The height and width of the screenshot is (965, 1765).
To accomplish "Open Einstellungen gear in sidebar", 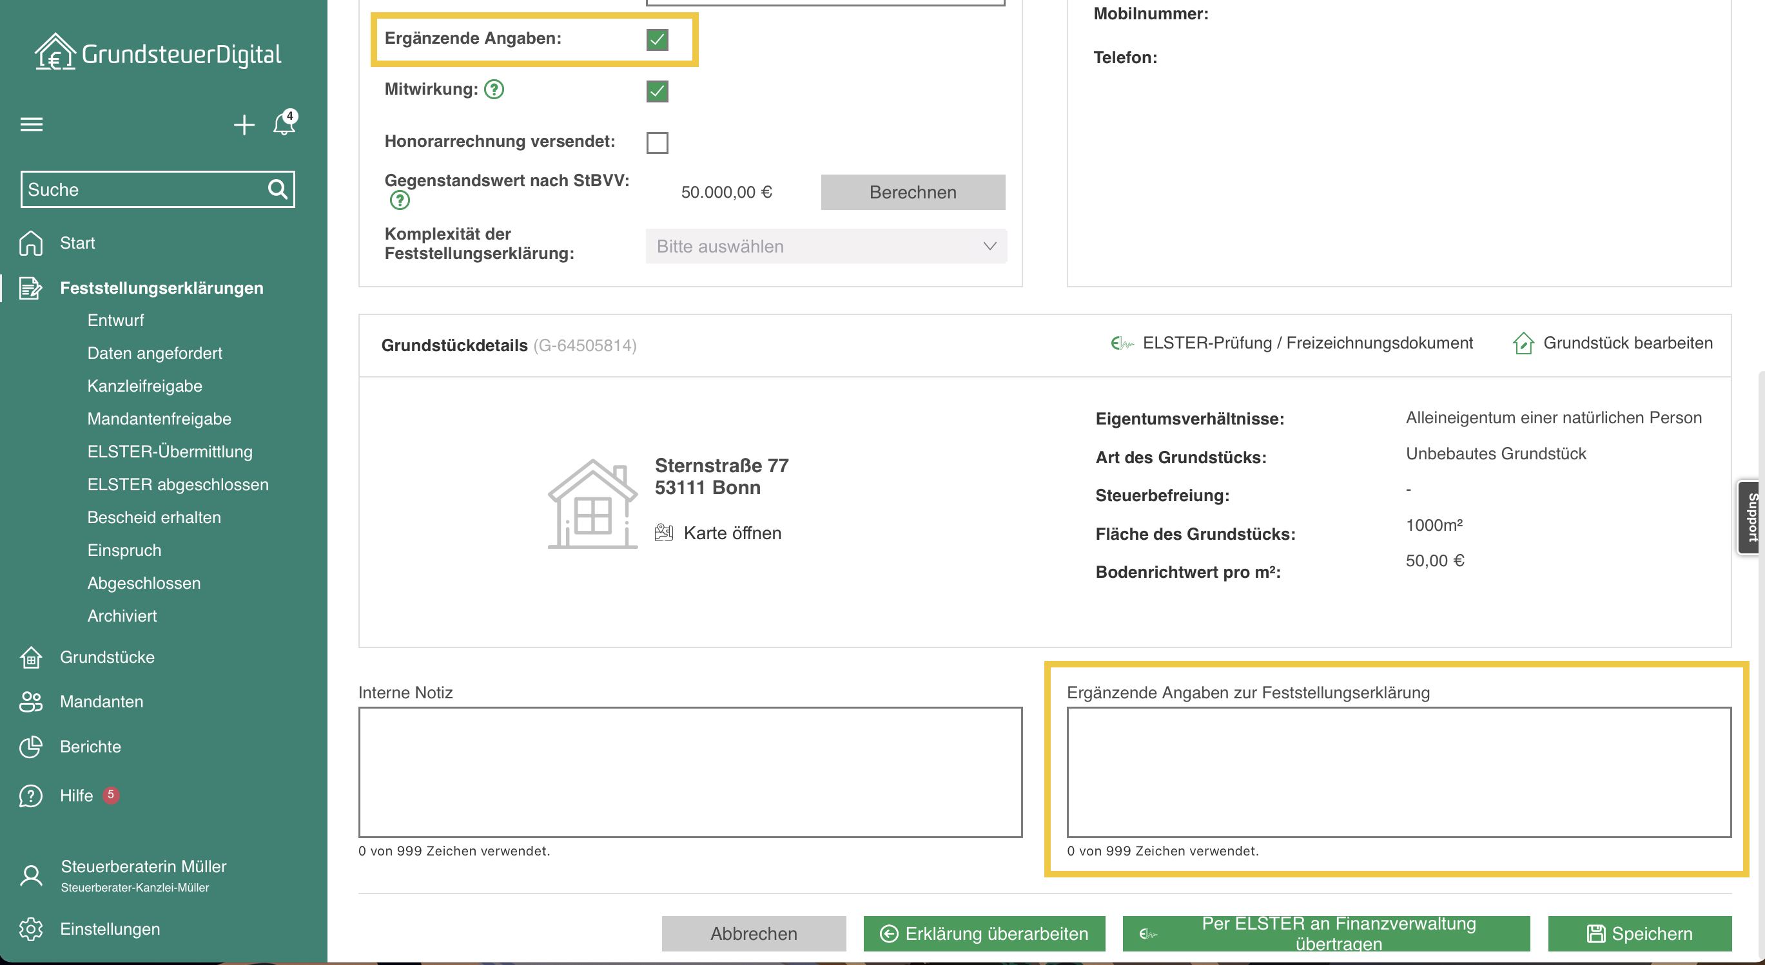I will tap(32, 929).
